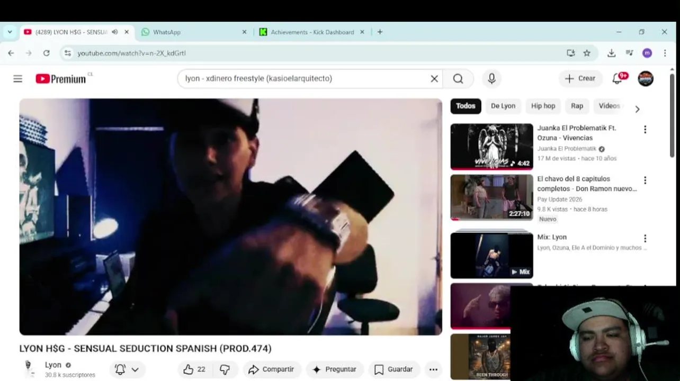The width and height of the screenshot is (680, 381).
Task: Open the Chrome profile avatar
Action: (x=647, y=53)
